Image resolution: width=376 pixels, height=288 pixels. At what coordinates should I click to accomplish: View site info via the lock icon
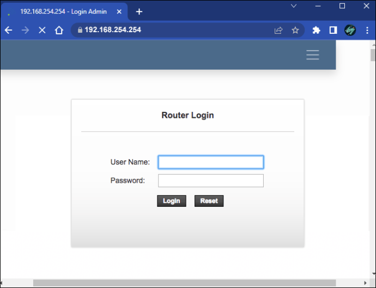point(80,30)
